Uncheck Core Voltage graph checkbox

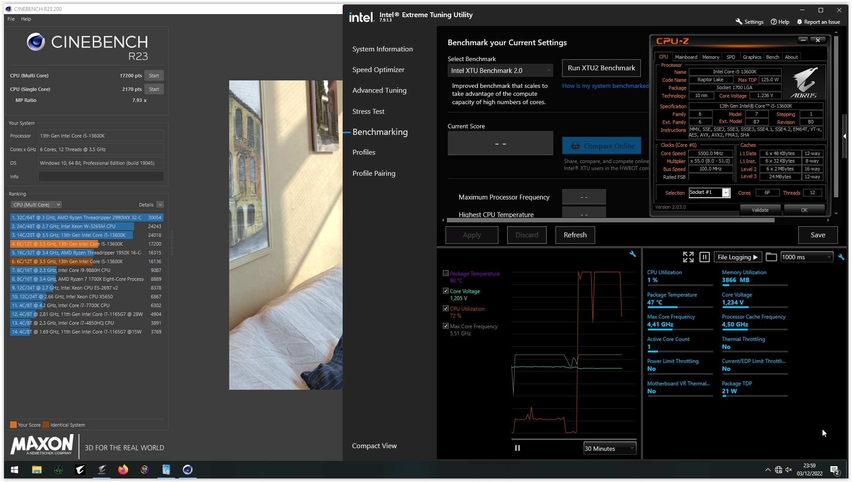click(446, 291)
